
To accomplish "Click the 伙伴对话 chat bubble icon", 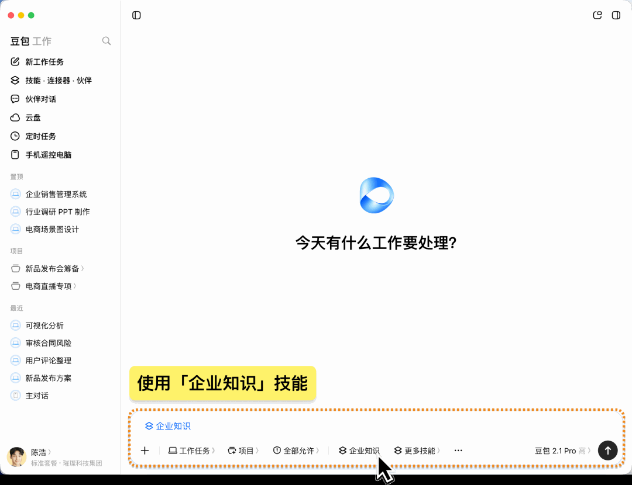I will (x=15, y=99).
